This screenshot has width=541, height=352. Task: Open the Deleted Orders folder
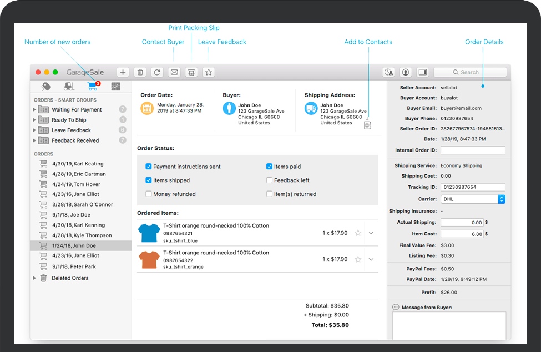pyautogui.click(x=70, y=278)
